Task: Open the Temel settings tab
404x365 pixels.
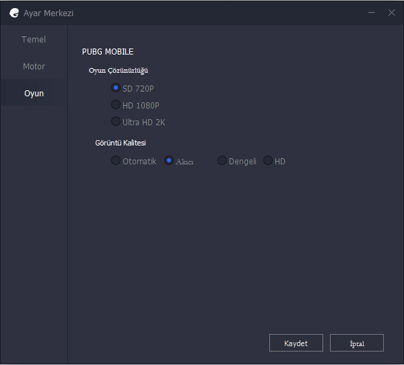Action: click(x=34, y=40)
